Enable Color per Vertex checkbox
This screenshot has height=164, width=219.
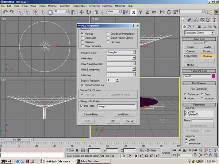click(82, 46)
